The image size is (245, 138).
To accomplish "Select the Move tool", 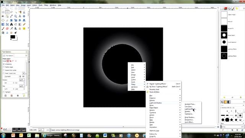I will pyautogui.click(x=24, y=16).
